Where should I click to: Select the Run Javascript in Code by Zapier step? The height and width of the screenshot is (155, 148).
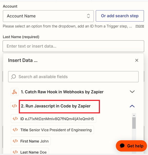[x=56, y=106]
